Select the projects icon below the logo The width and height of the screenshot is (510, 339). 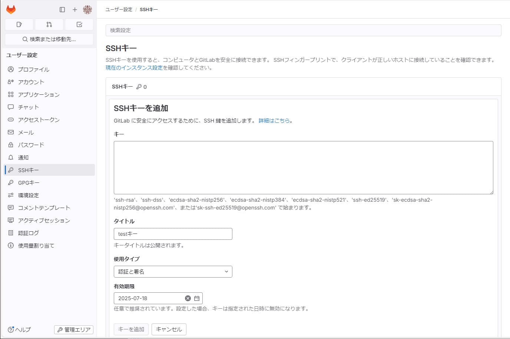[x=19, y=24]
